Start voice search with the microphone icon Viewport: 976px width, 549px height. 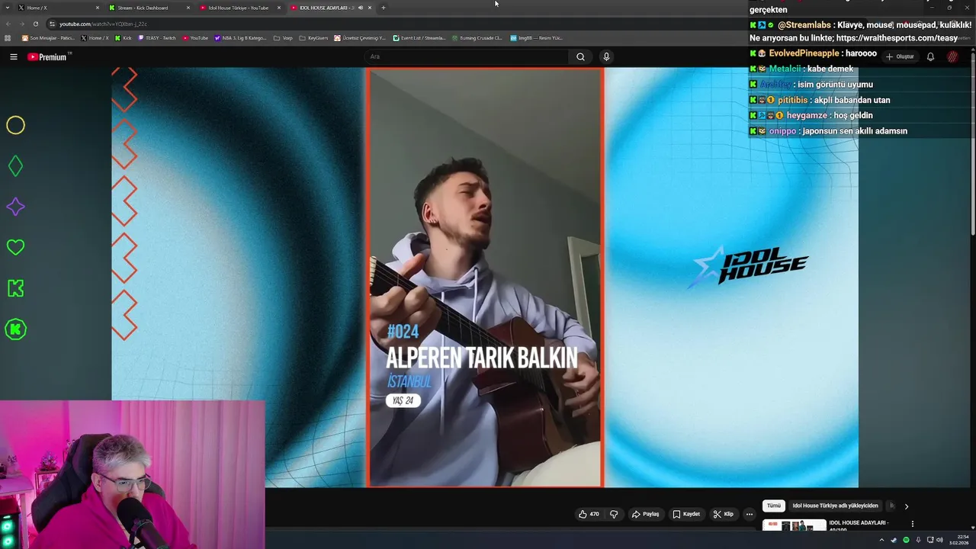[x=606, y=56]
